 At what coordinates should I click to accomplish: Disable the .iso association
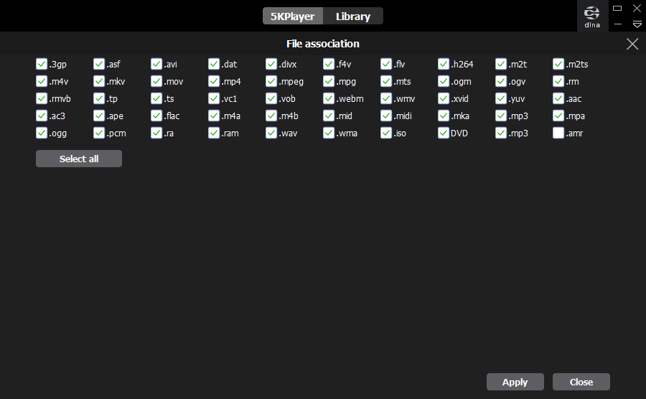386,133
